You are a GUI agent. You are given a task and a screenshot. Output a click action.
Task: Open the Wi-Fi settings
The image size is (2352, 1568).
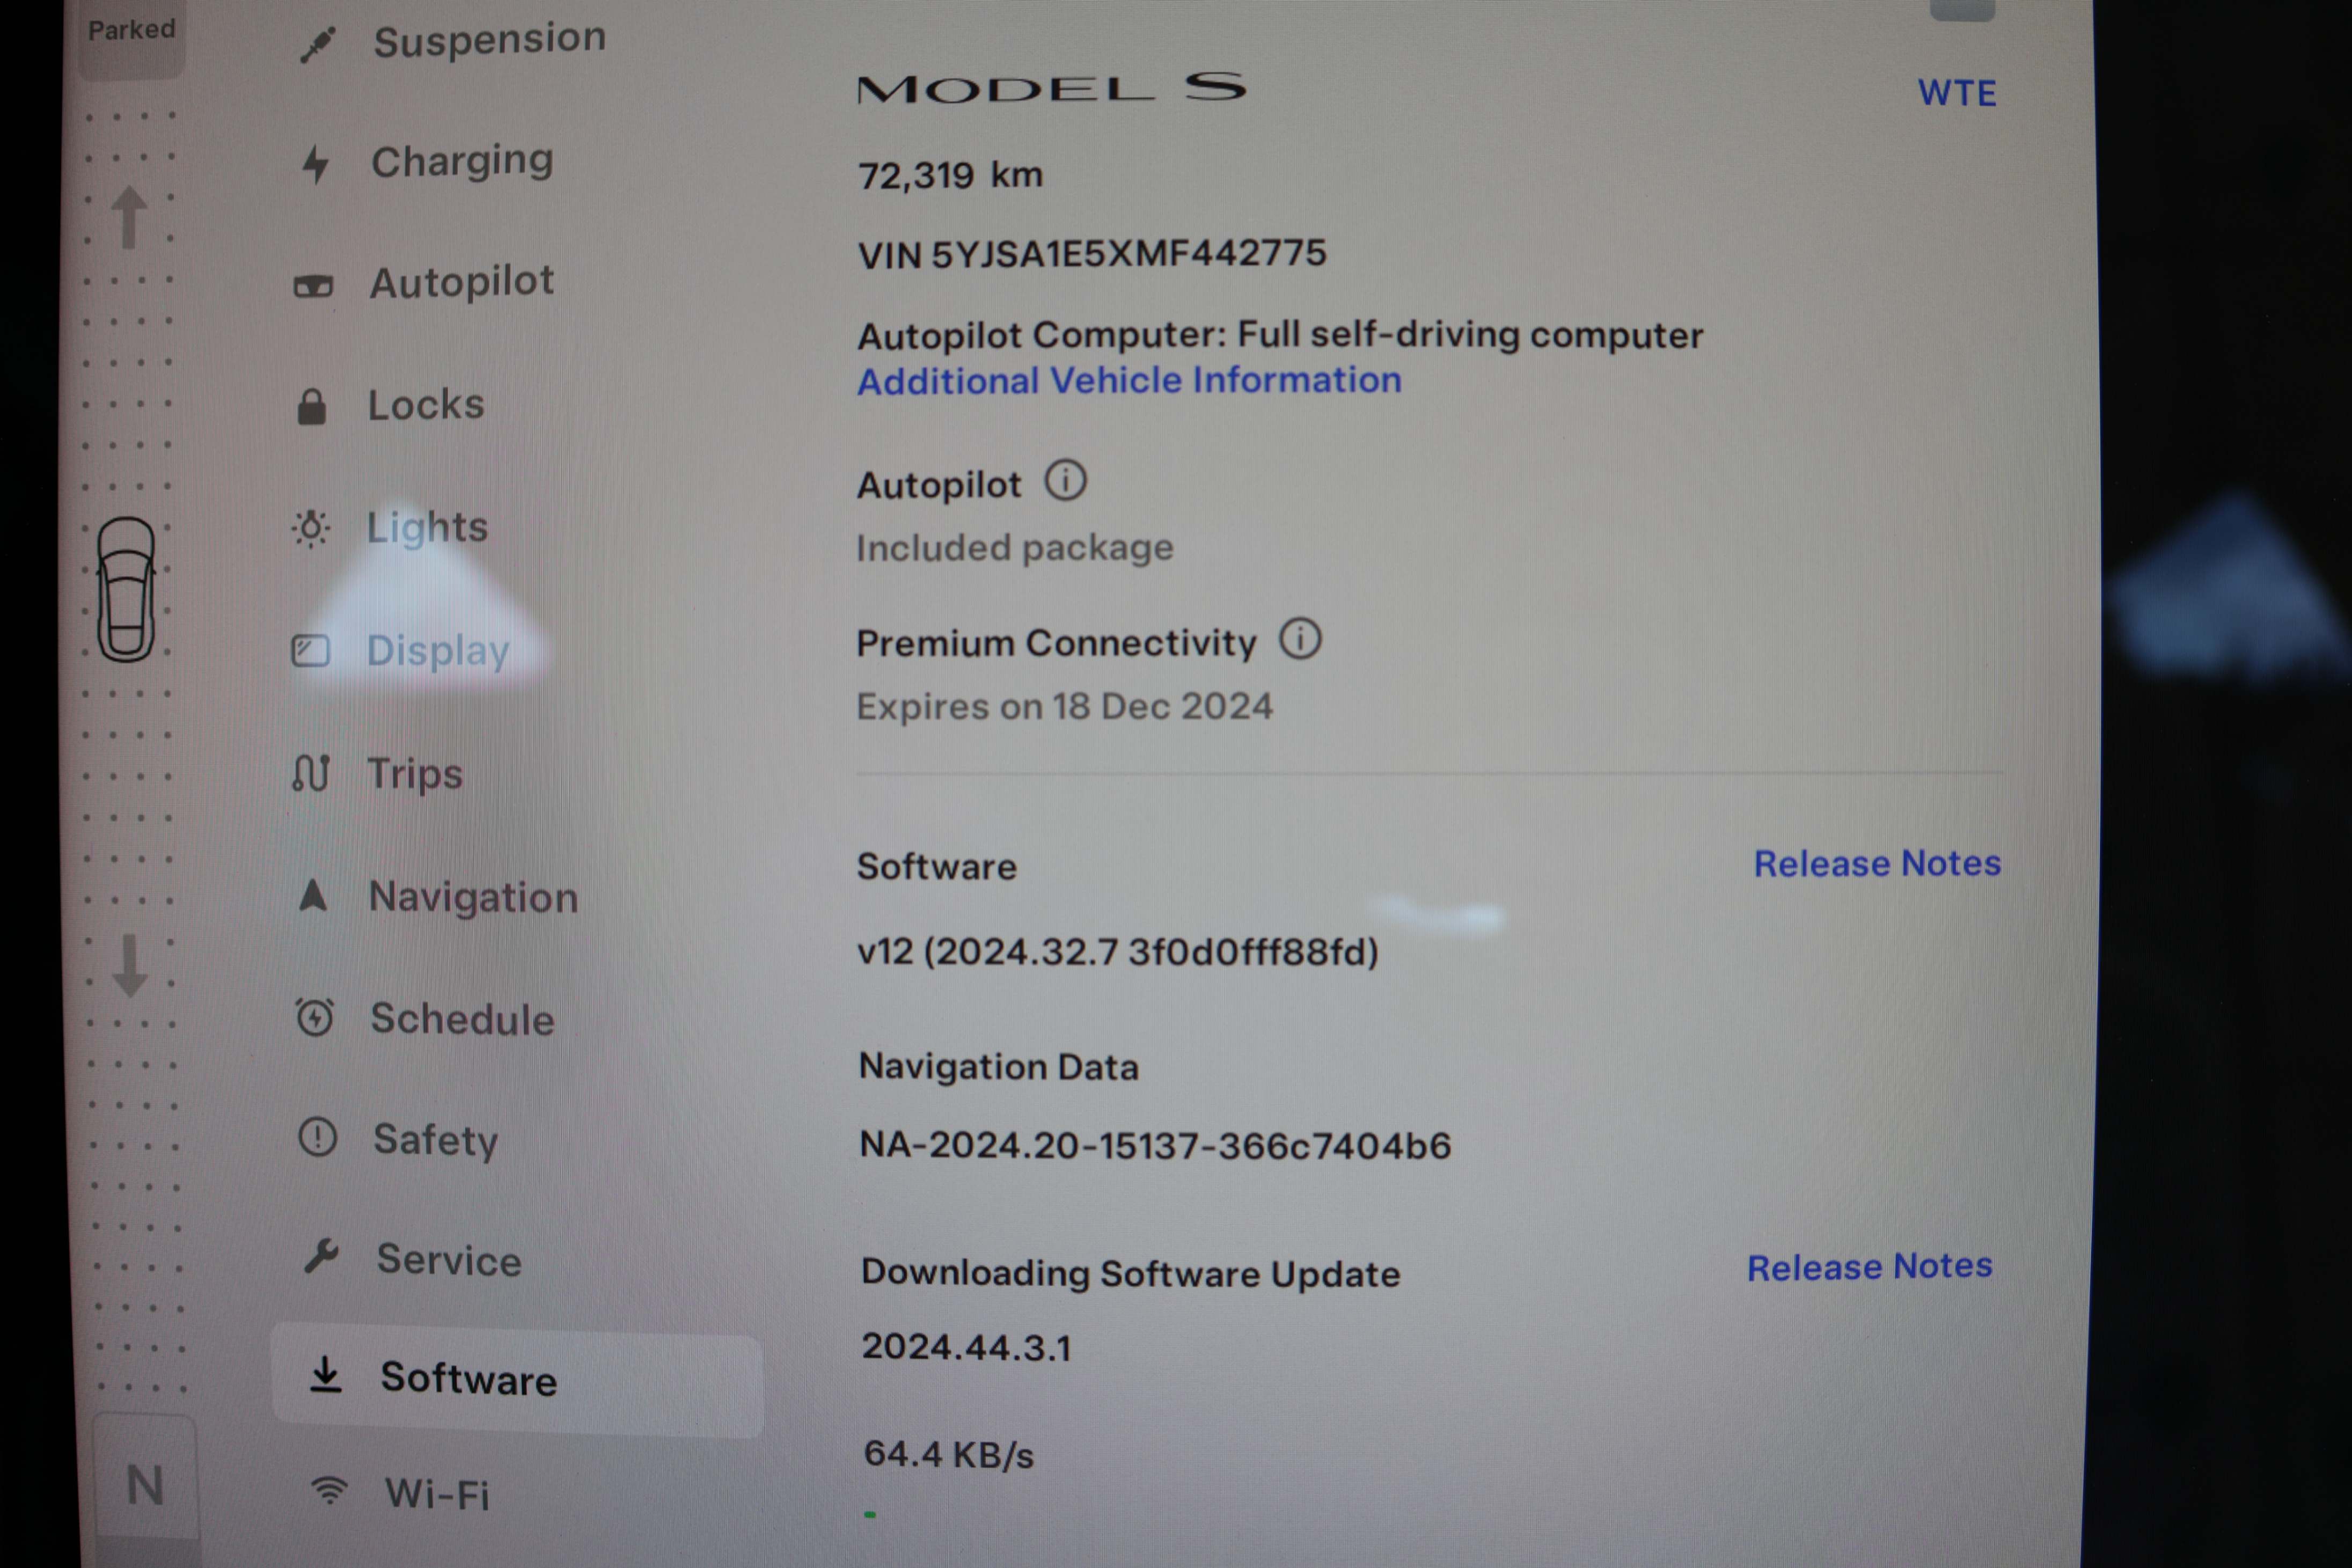[x=437, y=1494]
